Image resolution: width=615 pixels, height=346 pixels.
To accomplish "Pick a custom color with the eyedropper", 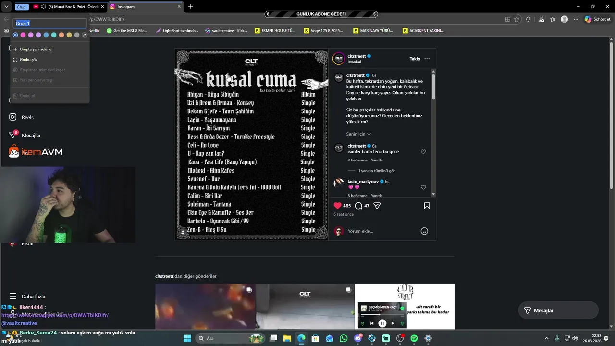I will pyautogui.click(x=85, y=35).
